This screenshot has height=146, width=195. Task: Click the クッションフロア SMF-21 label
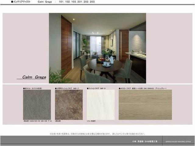point(96,88)
